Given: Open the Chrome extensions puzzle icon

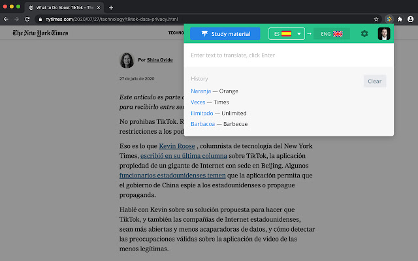Looking at the screenshot, I should pos(400,19).
